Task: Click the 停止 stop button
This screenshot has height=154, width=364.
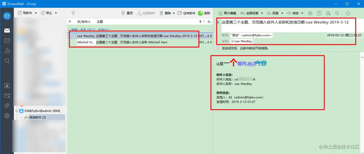Action: [x=47, y=13]
